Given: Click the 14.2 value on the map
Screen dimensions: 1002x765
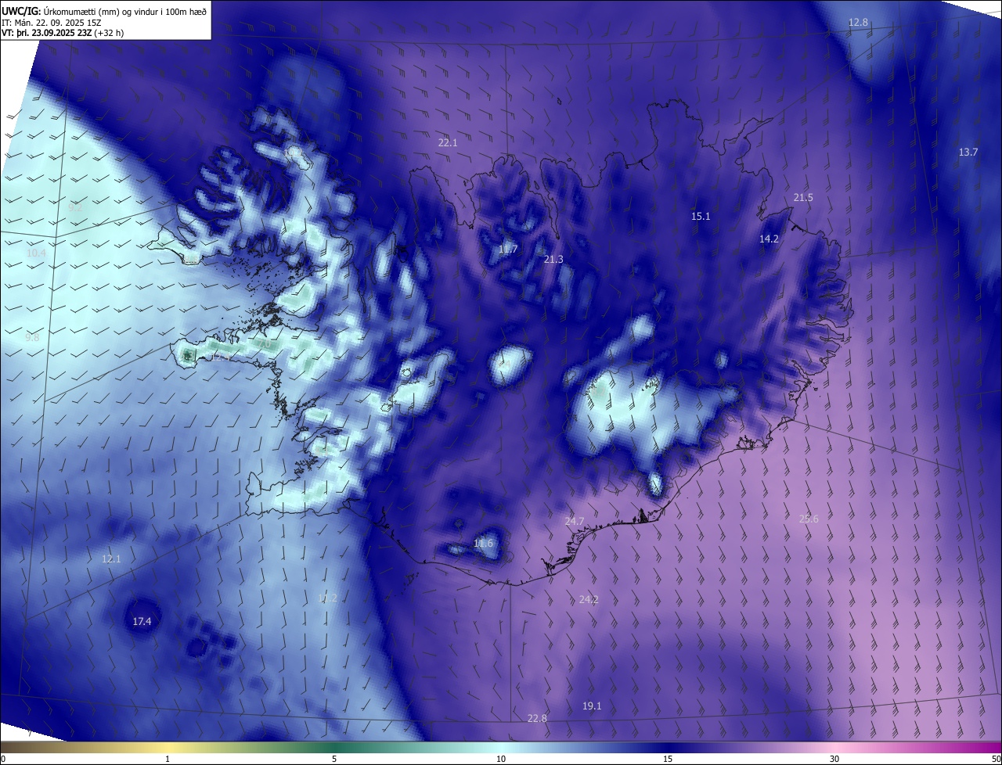Looking at the screenshot, I should click(769, 239).
